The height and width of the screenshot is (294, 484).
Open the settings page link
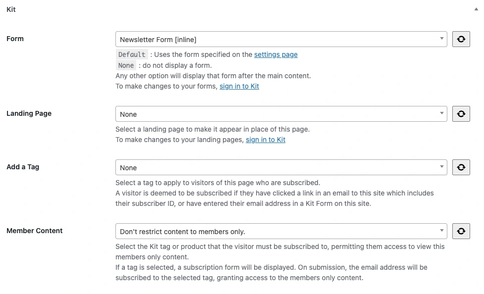click(275, 54)
